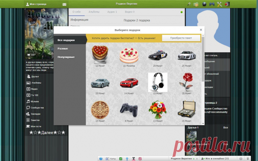Click Приобрести пакет button
The height and width of the screenshot is (161, 258).
181,38
